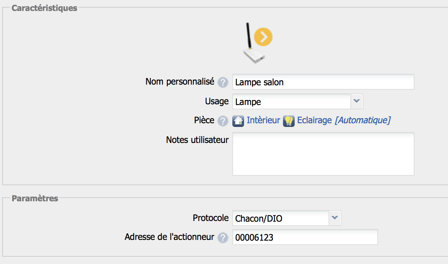Show help tooltip next to Pièce
448x264 pixels.
(x=223, y=121)
